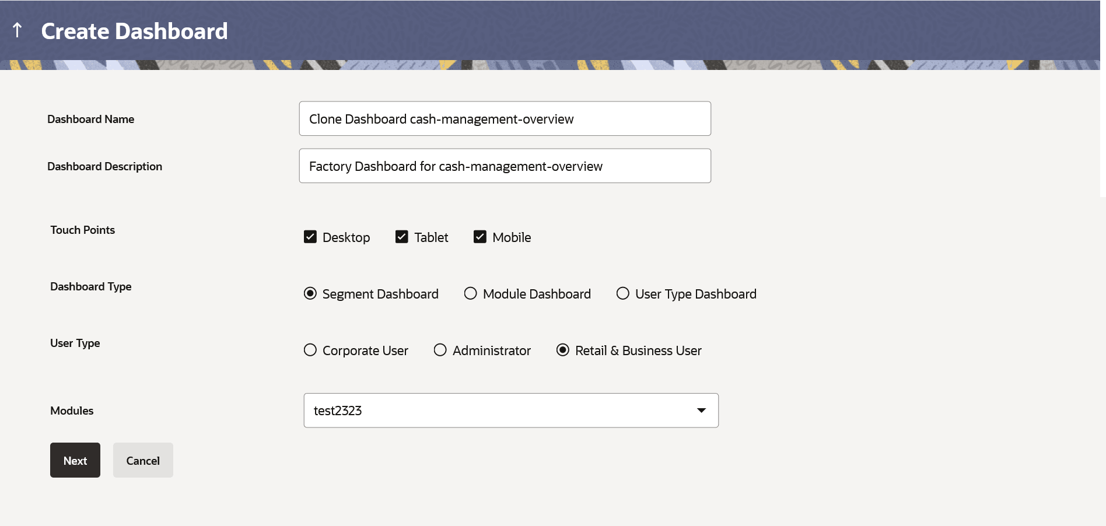1106x526 pixels.
Task: Choose Module Dashboard as dashboard type
Action: (x=470, y=293)
